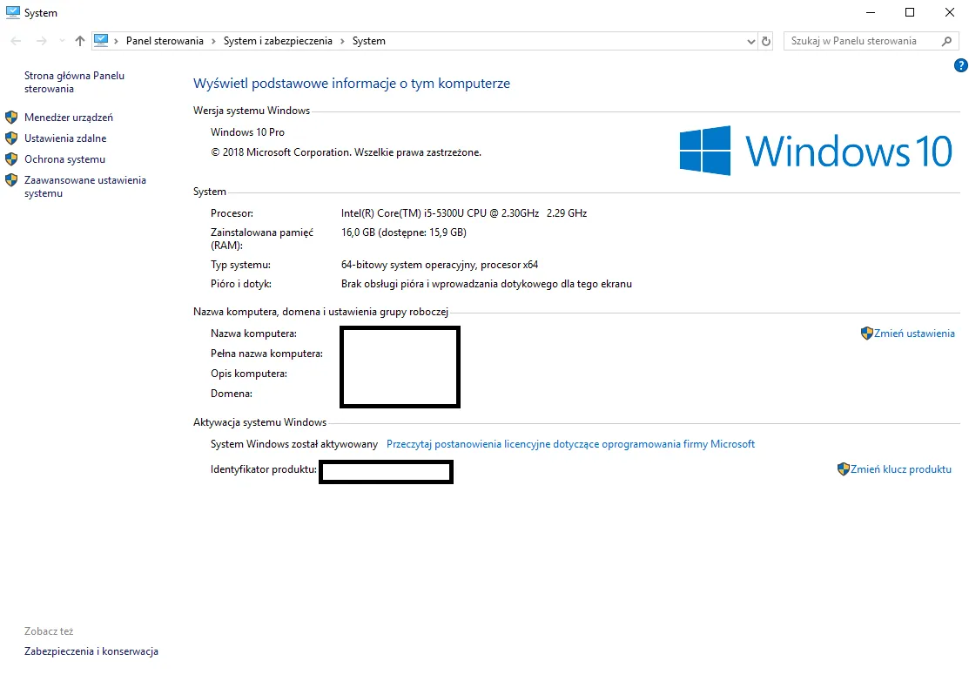The width and height of the screenshot is (969, 674).
Task: Open Zabezpieczenia i konserwacja link
Action: point(90,650)
